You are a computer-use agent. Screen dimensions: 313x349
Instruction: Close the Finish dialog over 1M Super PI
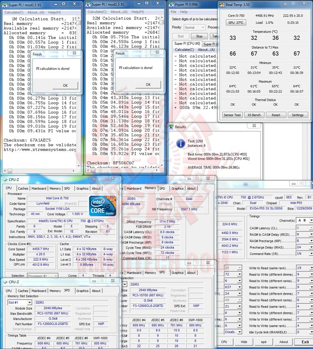tap(74, 53)
